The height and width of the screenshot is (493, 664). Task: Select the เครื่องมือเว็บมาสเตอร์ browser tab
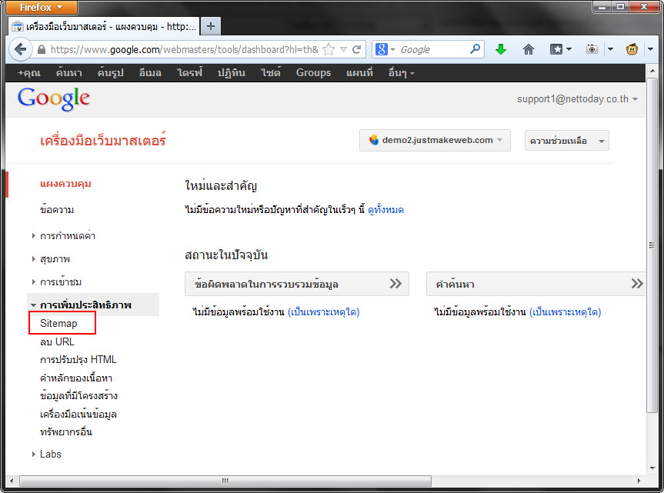click(103, 27)
